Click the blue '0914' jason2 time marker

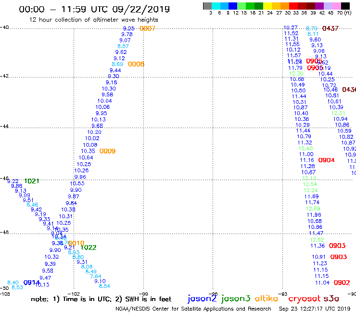click(x=31, y=283)
